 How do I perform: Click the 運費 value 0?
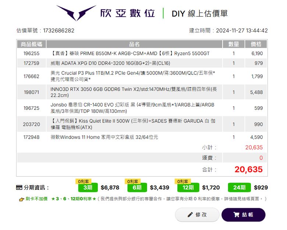click(x=261, y=158)
